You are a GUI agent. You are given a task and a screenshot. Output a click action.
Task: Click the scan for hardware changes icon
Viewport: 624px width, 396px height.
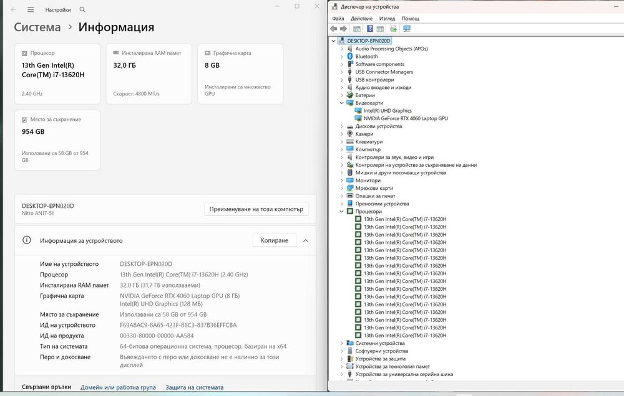pyautogui.click(x=393, y=29)
